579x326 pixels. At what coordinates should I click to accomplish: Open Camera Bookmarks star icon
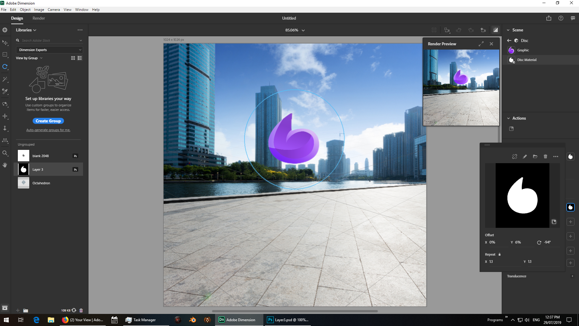click(483, 30)
